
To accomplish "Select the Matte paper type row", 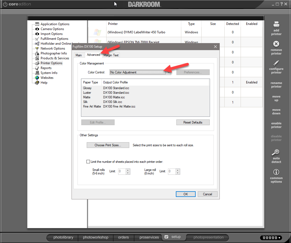I will click(87, 97).
